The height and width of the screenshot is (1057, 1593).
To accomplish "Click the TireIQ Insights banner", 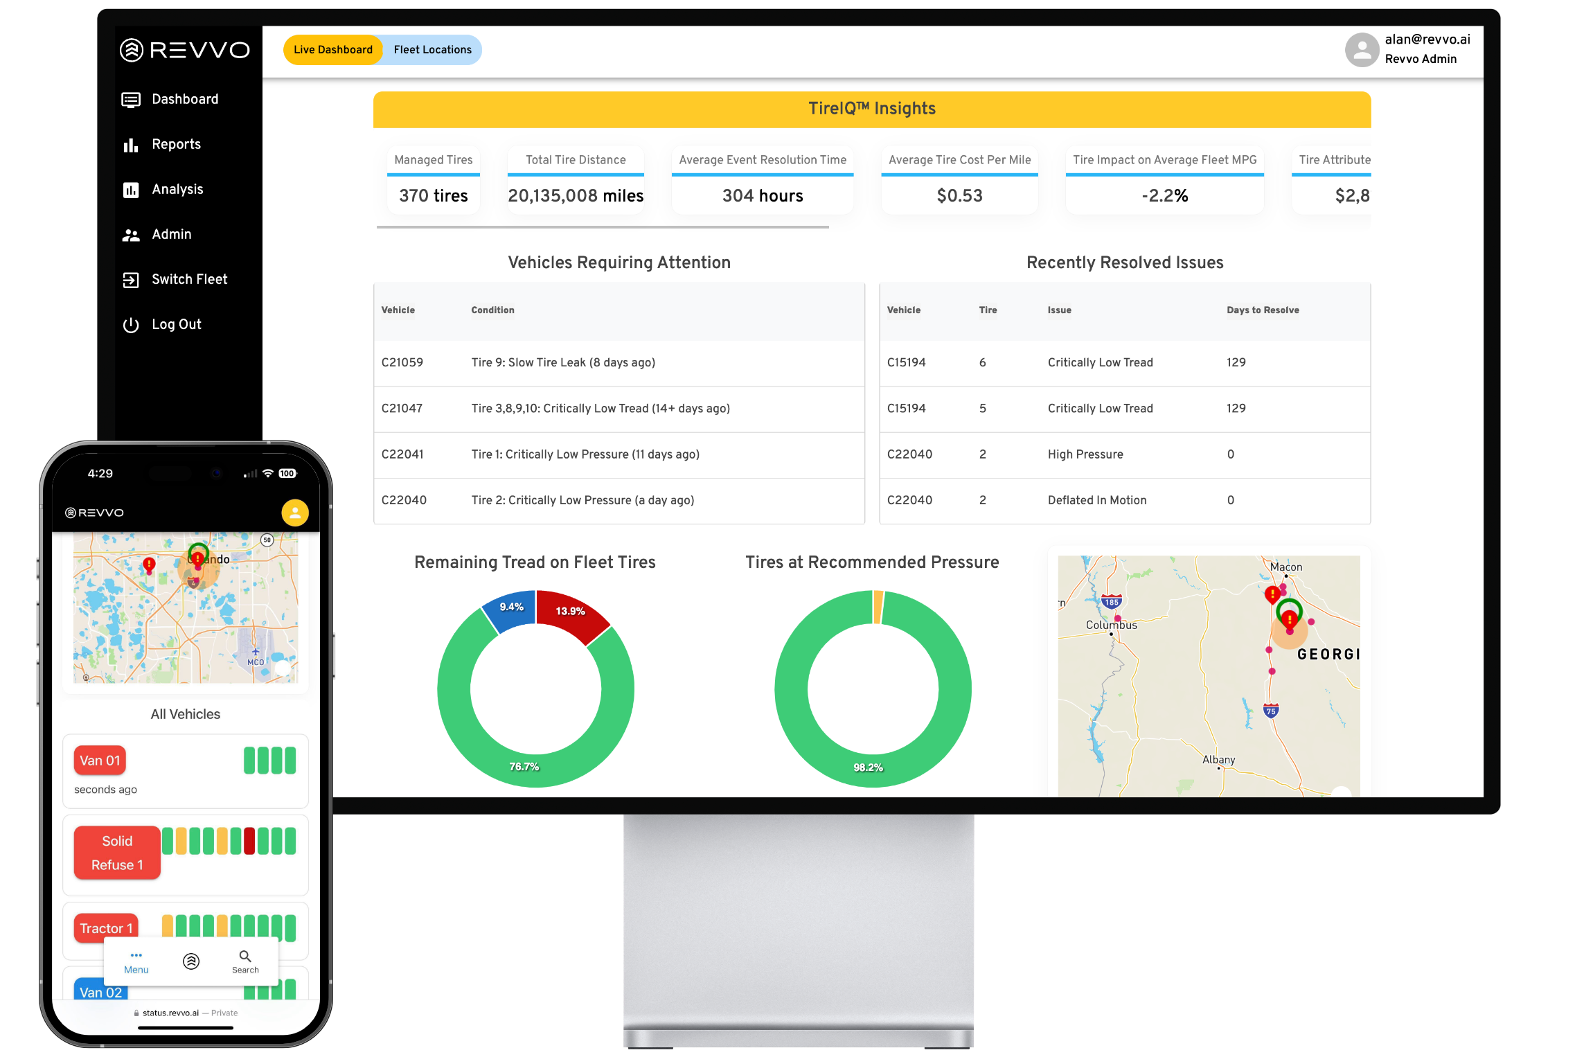I will (872, 109).
